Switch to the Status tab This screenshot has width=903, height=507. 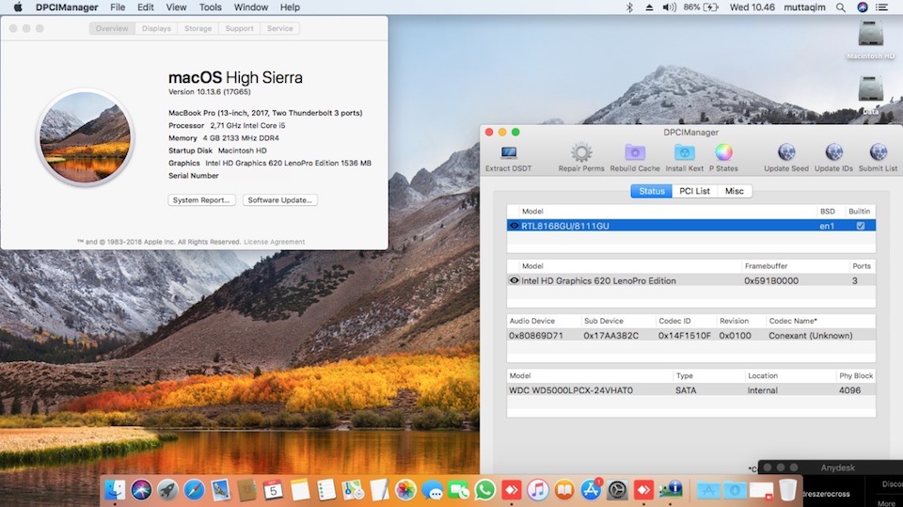(651, 191)
